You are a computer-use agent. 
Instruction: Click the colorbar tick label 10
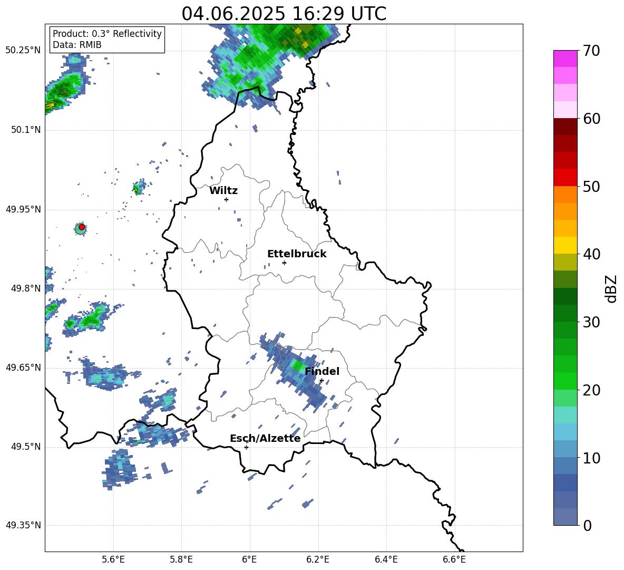591,458
